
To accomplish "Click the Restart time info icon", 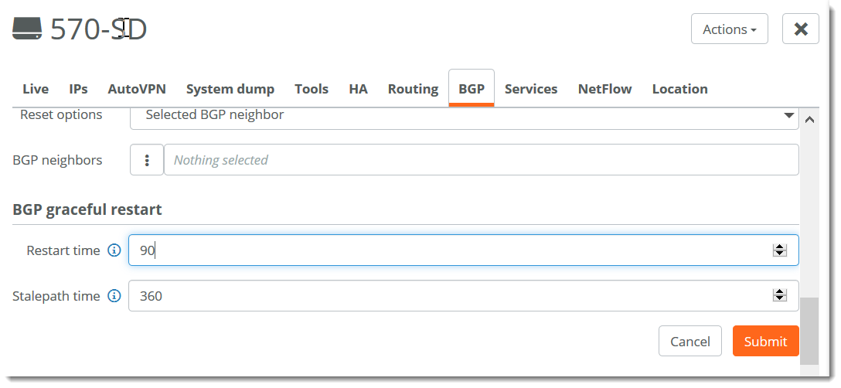I will pos(114,250).
